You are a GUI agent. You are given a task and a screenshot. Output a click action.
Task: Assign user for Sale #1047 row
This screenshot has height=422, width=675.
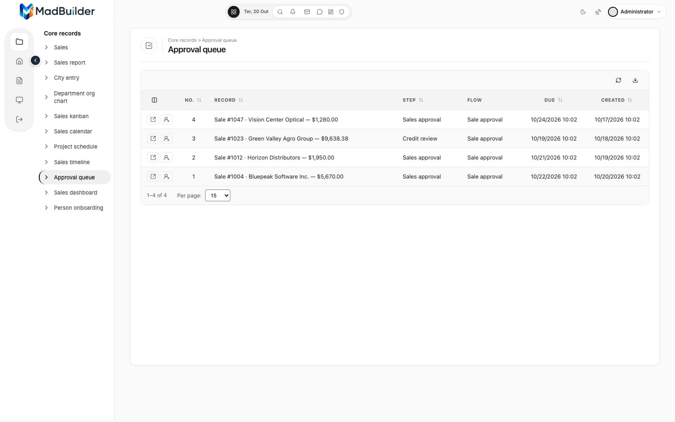tap(167, 119)
